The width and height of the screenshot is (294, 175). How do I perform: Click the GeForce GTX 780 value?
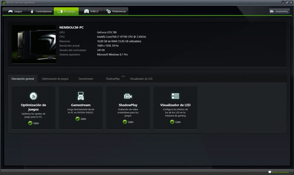(x=107, y=32)
